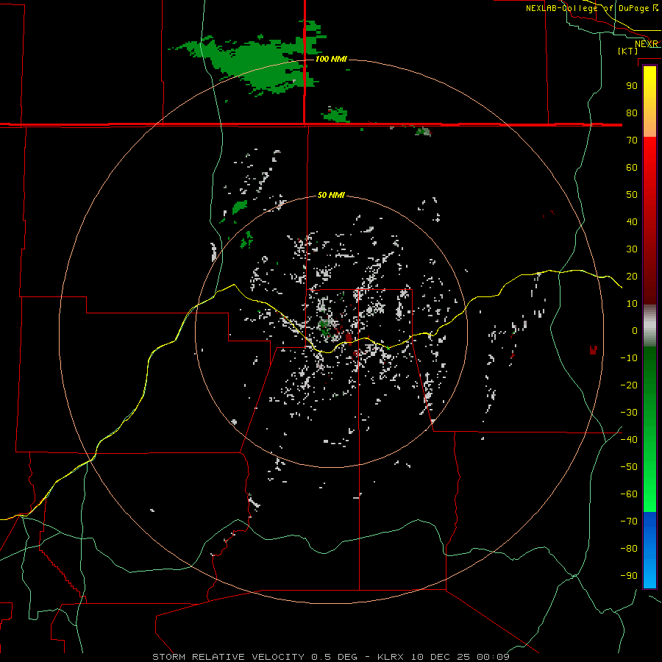Select the -30 value on velocity scale
Screen dimensions: 662x662
tap(629, 413)
